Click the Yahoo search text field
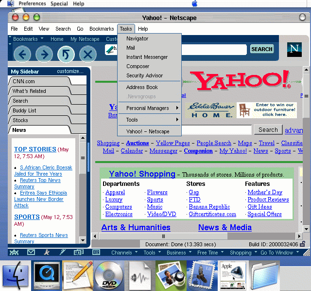The image size is (311, 291). click(216, 130)
